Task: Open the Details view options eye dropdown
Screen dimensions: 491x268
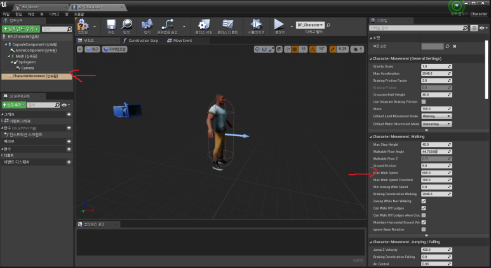Action: pos(483,28)
